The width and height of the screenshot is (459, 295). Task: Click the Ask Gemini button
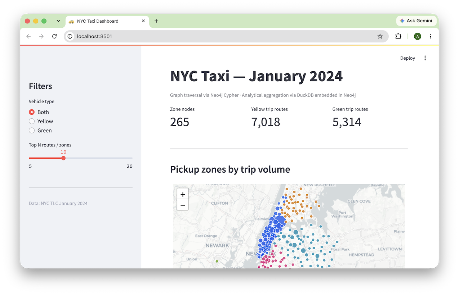coord(416,21)
